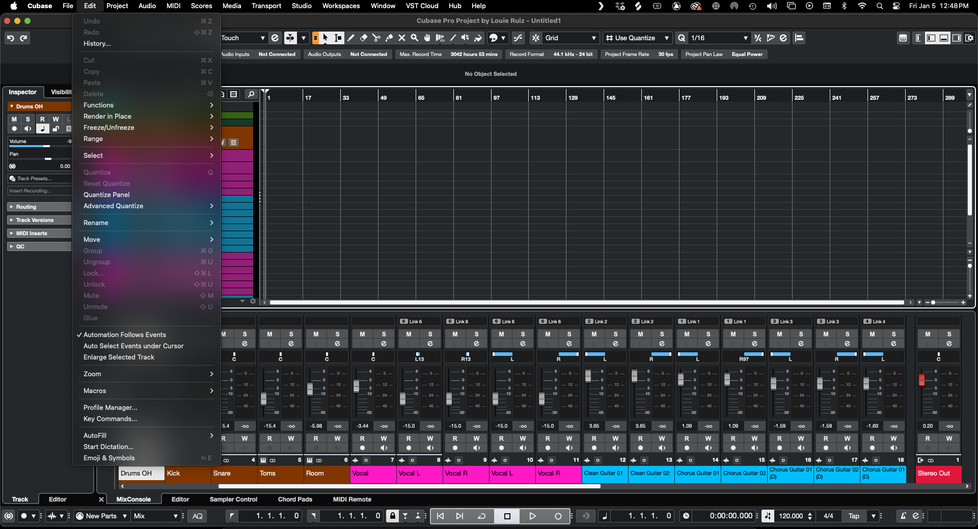Expand the Routing section in Inspector

[39, 207]
